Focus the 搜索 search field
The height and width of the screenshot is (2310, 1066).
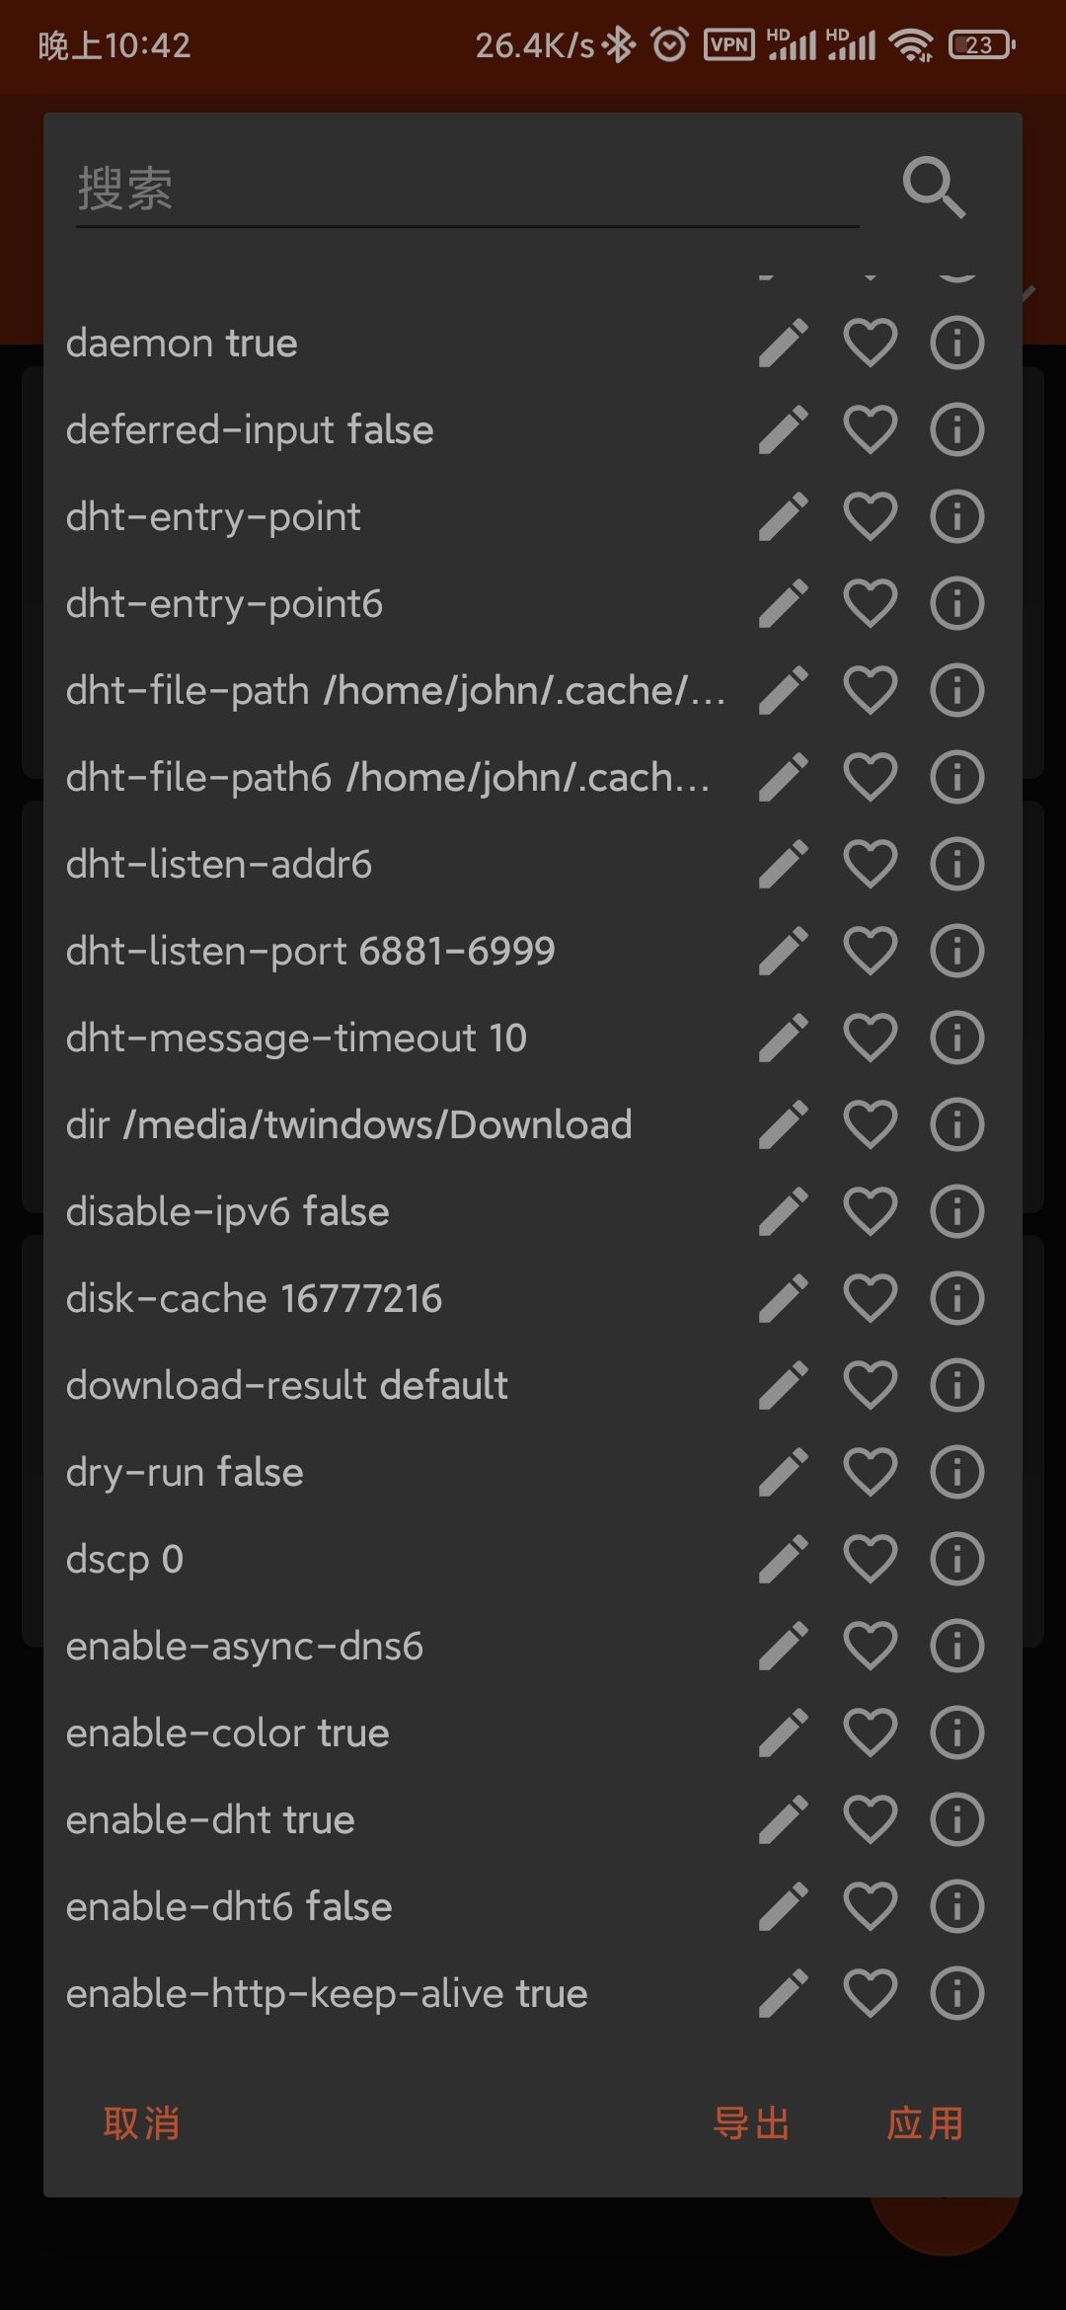coord(466,189)
